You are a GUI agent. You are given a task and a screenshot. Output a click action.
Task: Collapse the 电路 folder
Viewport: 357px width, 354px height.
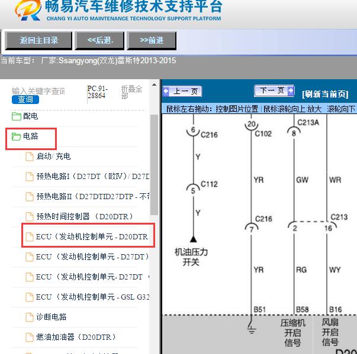(x=31, y=136)
